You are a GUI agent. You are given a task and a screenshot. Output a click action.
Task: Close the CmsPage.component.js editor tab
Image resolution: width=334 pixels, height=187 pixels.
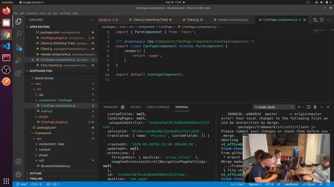[305, 20]
